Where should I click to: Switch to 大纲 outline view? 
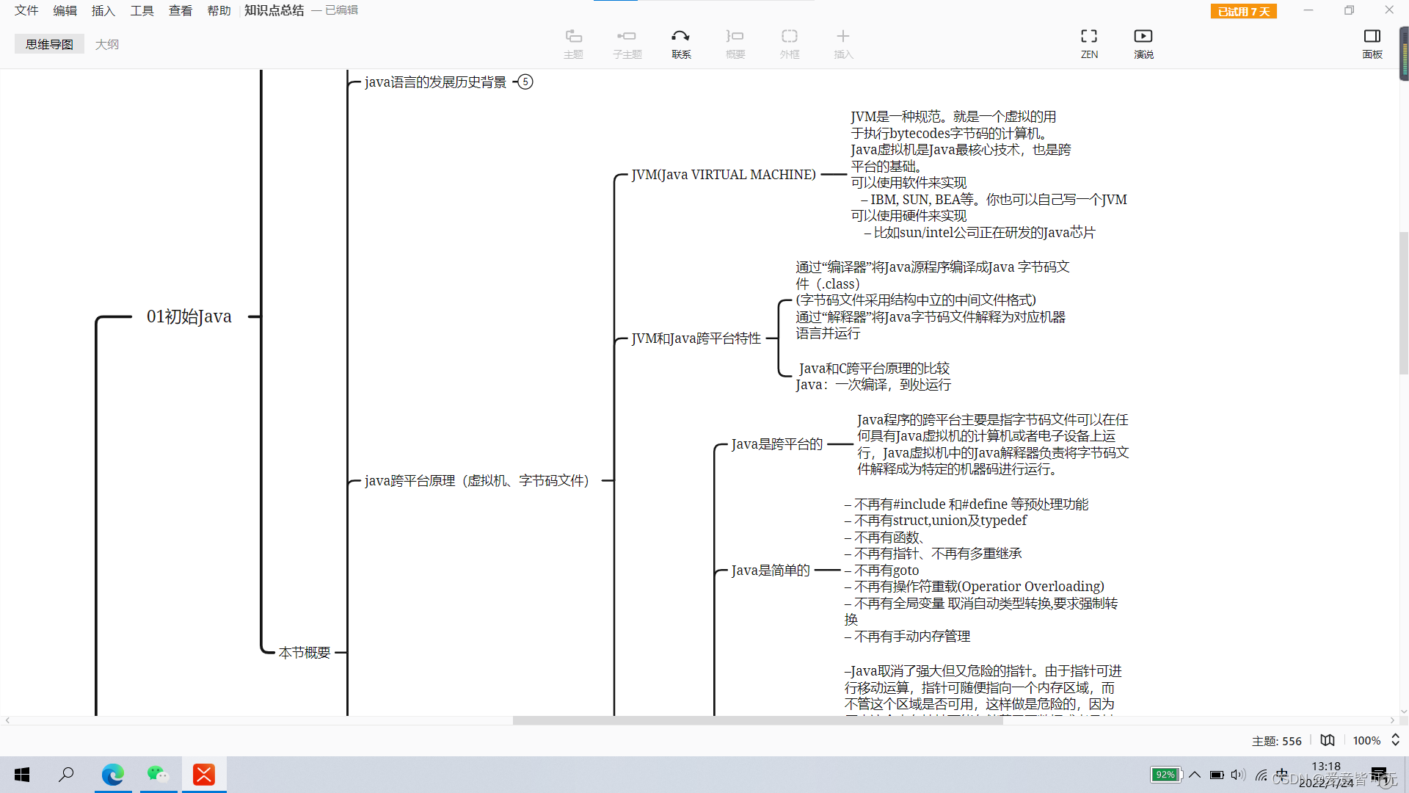[107, 44]
